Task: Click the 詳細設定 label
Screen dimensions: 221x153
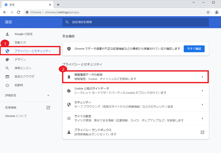Action: point(11,95)
